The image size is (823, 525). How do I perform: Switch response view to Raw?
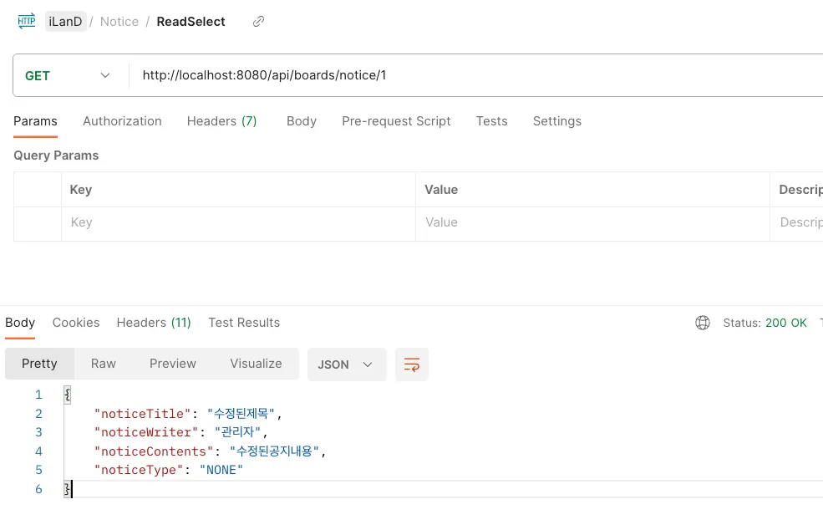pos(104,364)
